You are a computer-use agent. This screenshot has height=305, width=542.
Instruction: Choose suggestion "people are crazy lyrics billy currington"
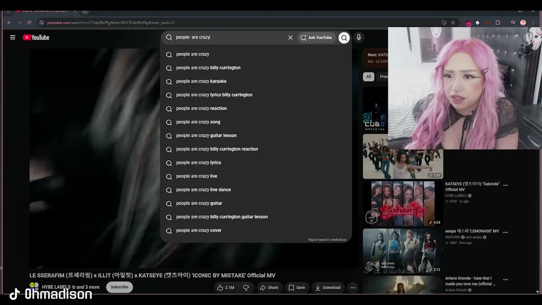256,95
